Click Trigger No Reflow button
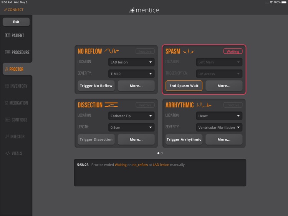The height and width of the screenshot is (216, 288). 96,86
